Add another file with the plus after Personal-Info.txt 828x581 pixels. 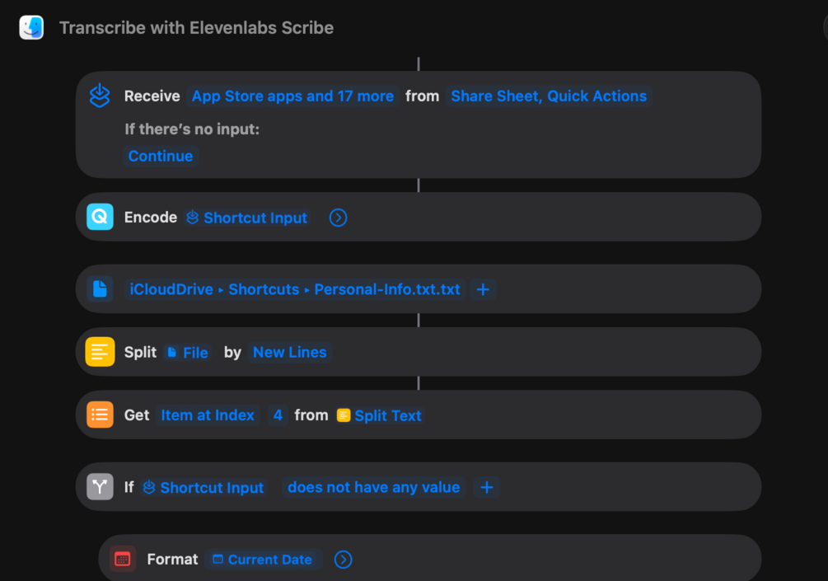pyautogui.click(x=484, y=289)
